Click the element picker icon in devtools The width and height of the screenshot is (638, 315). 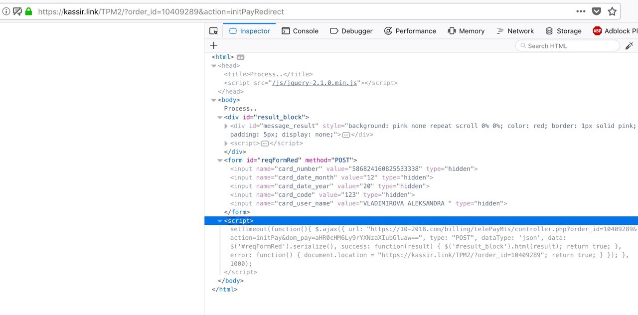point(214,31)
